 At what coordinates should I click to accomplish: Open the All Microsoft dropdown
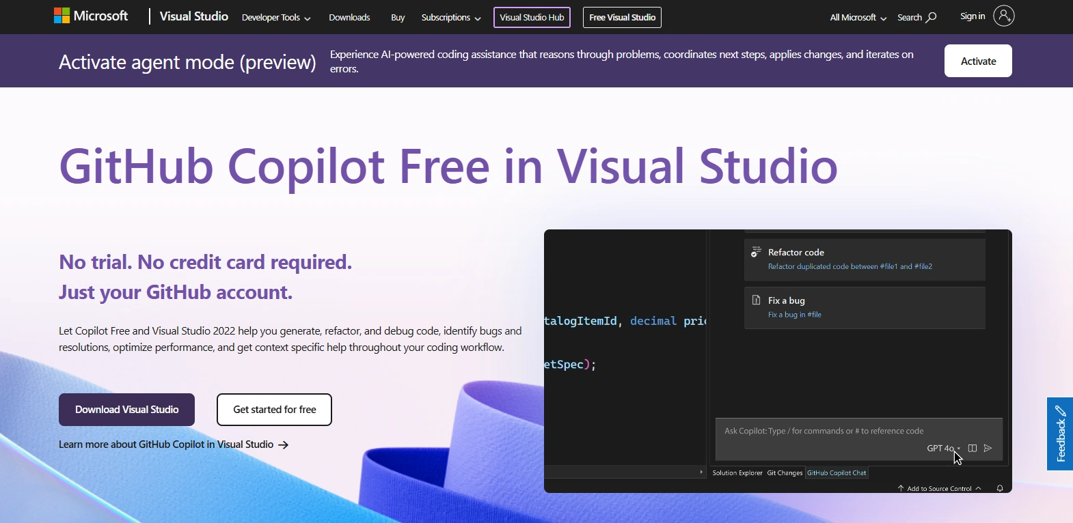pyautogui.click(x=858, y=18)
